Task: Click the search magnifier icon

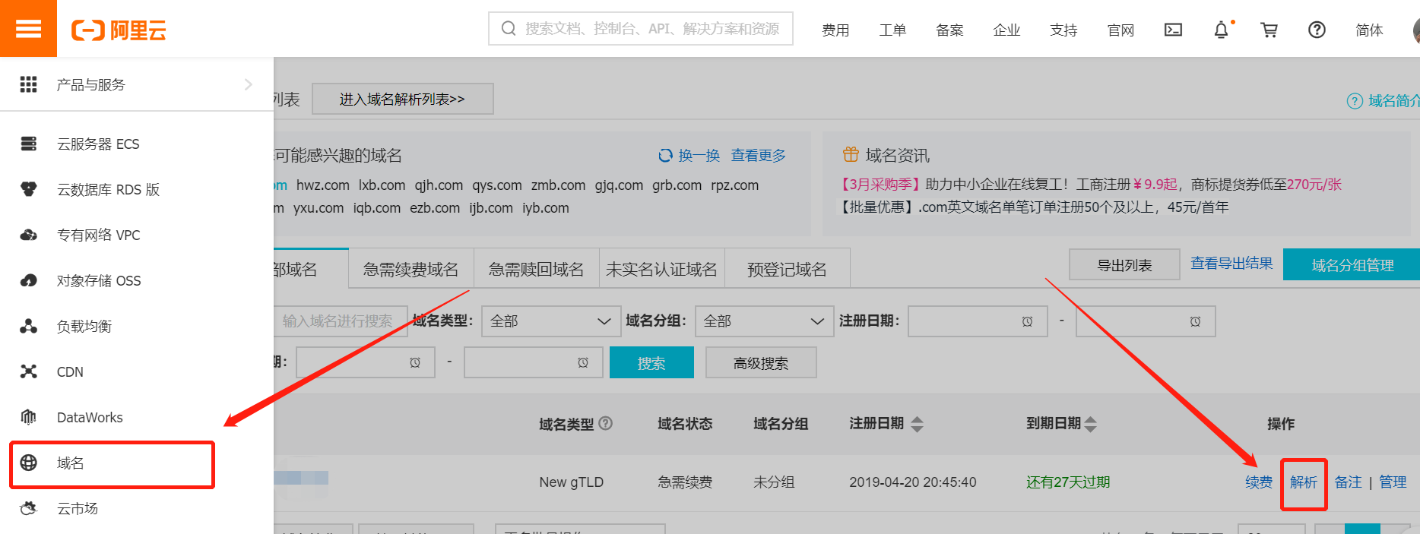Action: click(509, 29)
